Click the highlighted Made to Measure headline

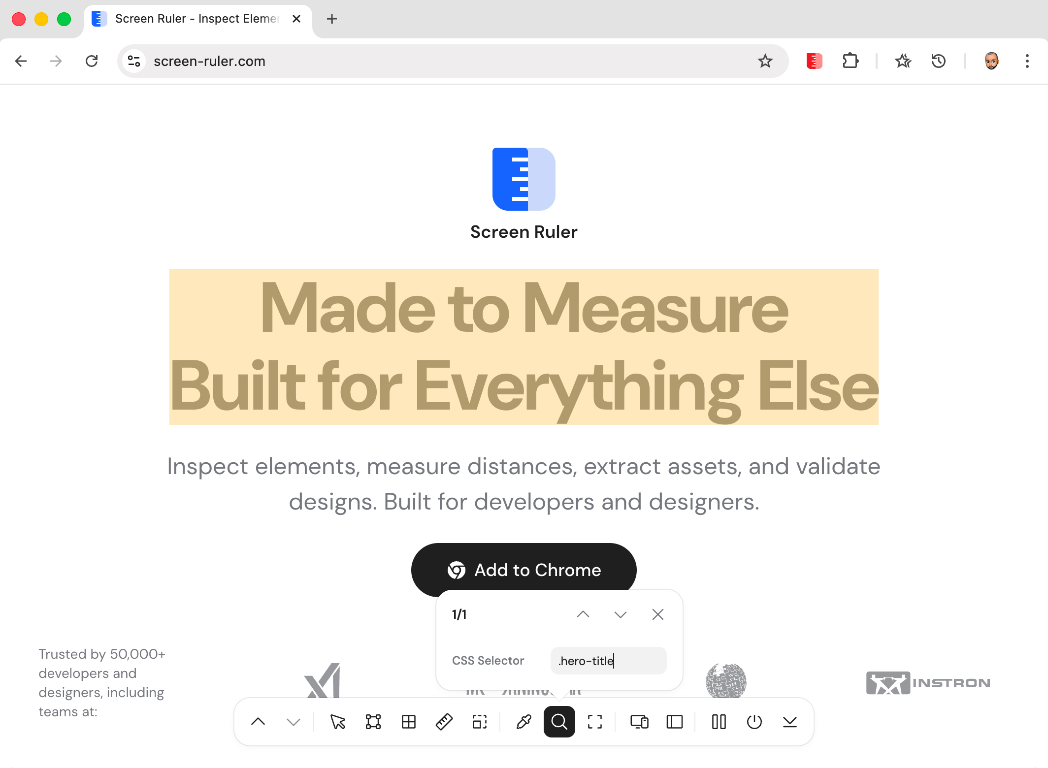tap(524, 347)
